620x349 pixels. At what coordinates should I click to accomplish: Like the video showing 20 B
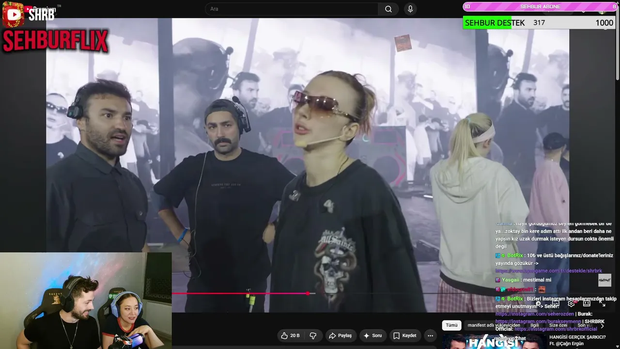[x=290, y=335]
